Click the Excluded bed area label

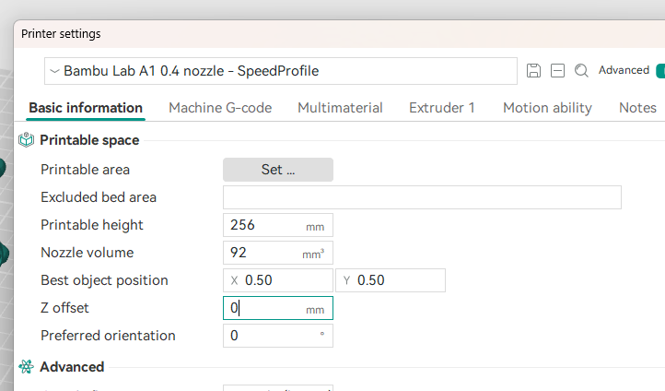tap(99, 197)
